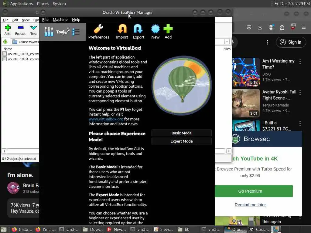The width and height of the screenshot is (311, 233).
Task: Open VirtualBox File menu
Action: (45, 20)
